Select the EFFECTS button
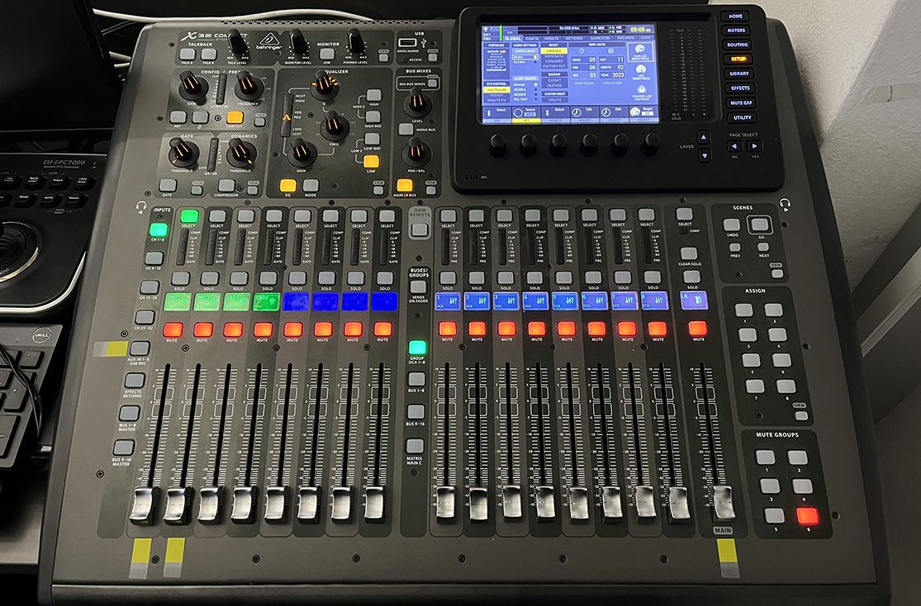The height and width of the screenshot is (606, 921). click(x=740, y=88)
